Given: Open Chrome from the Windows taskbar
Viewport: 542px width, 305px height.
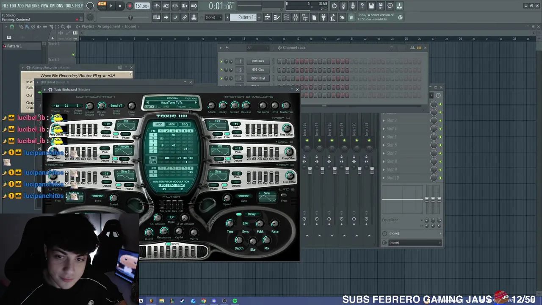Looking at the screenshot, I should 203,301.
